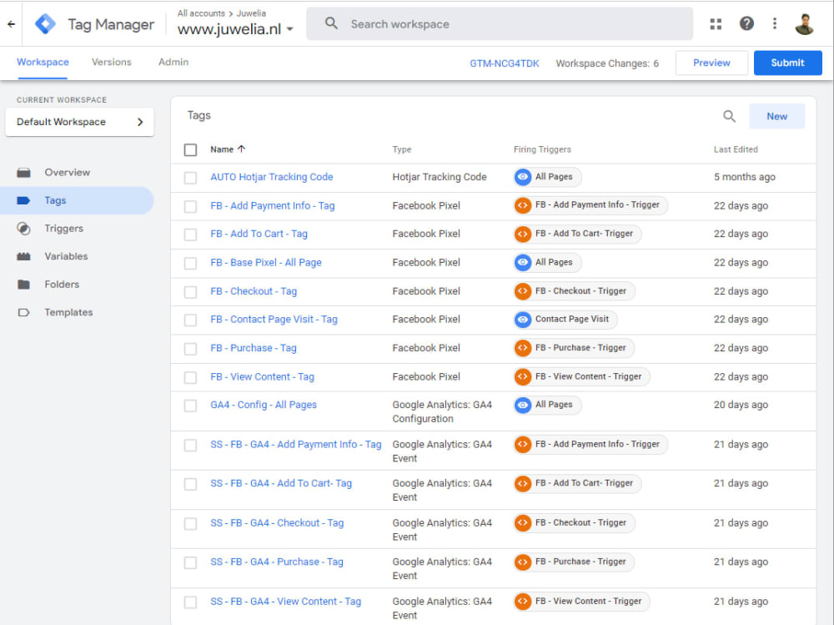Screen dimensions: 834x625
Task: Click the Templates sidebar icon
Action: [x=23, y=312]
